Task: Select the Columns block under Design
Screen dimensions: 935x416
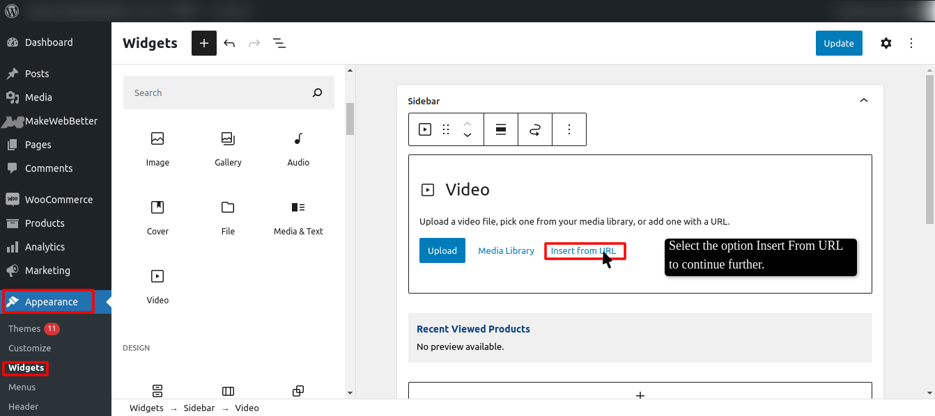Action: point(228,391)
